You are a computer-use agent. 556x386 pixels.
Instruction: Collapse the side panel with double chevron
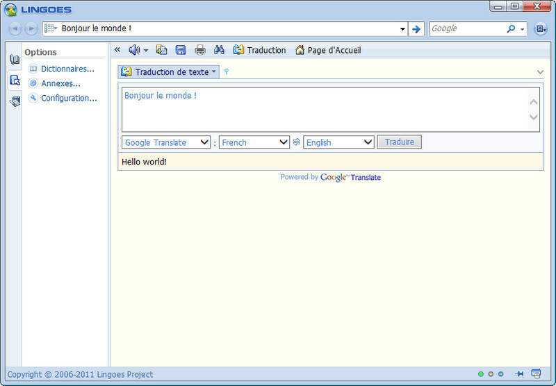(117, 50)
